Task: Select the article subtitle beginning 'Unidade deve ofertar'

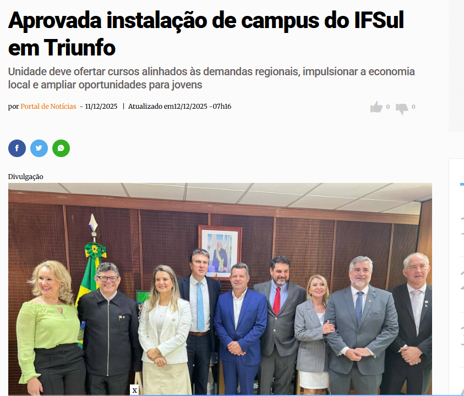Action: click(x=211, y=78)
